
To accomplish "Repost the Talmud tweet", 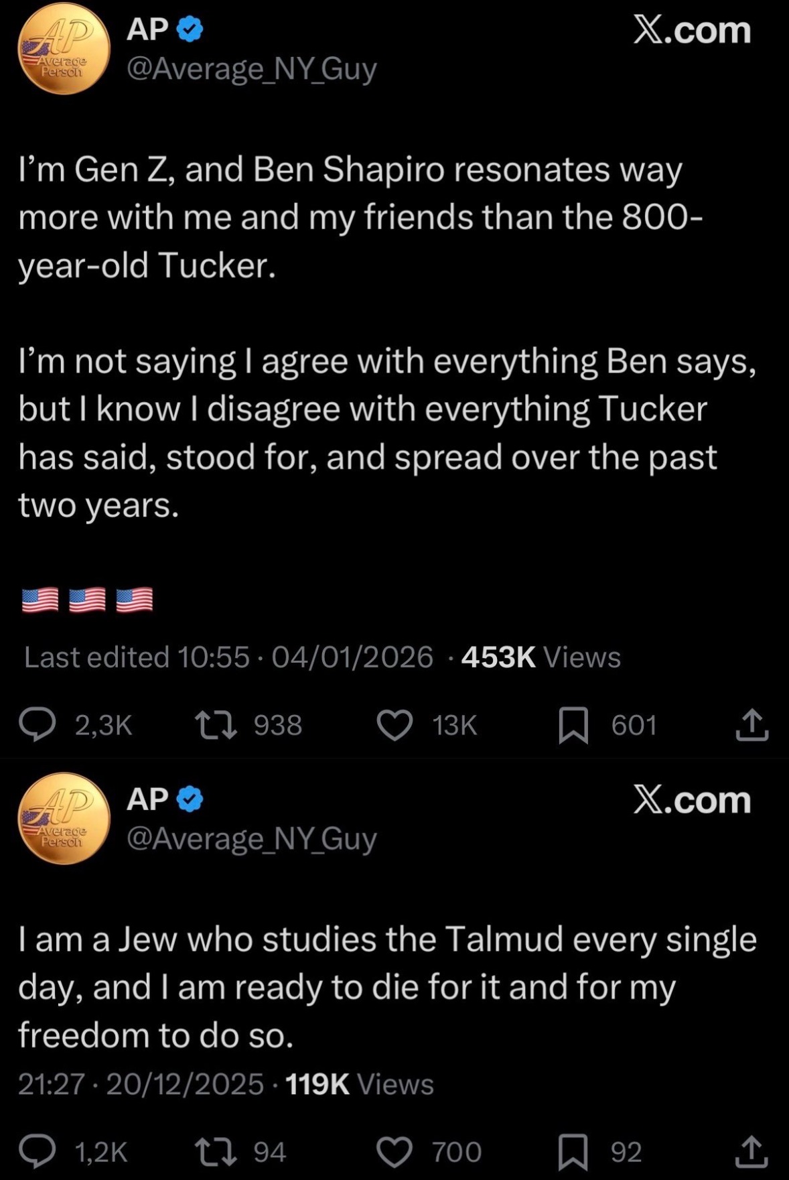I will (215, 1152).
